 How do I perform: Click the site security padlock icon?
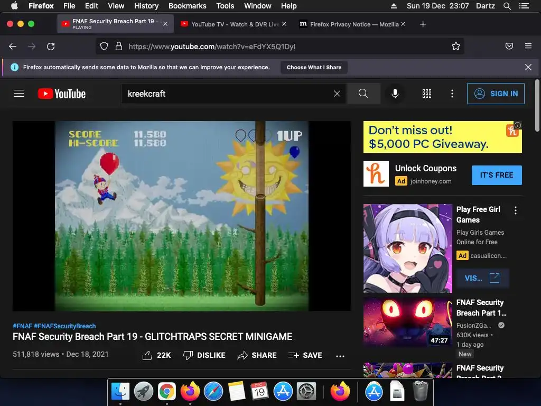(119, 47)
